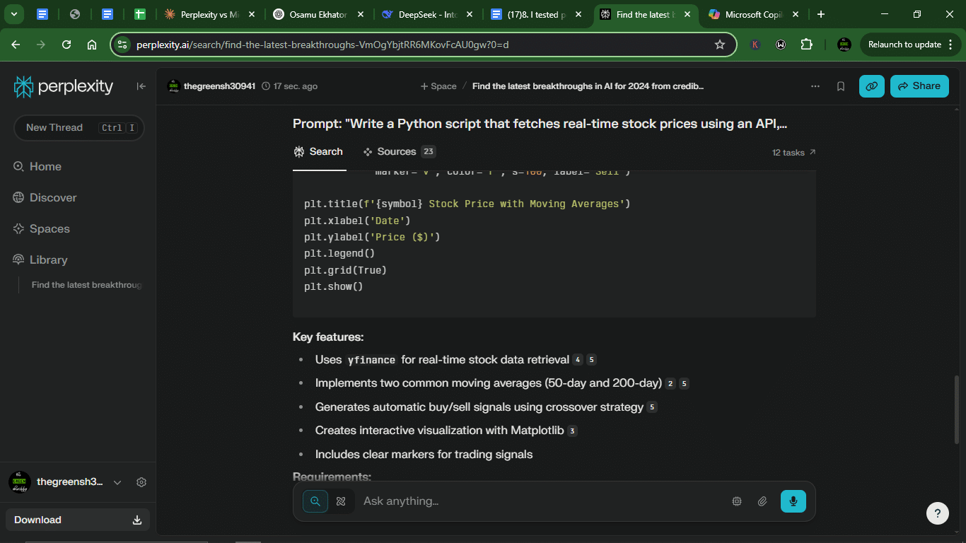Open the browser profile avatar
Screen dimensions: 966x543
pyautogui.click(x=844, y=45)
